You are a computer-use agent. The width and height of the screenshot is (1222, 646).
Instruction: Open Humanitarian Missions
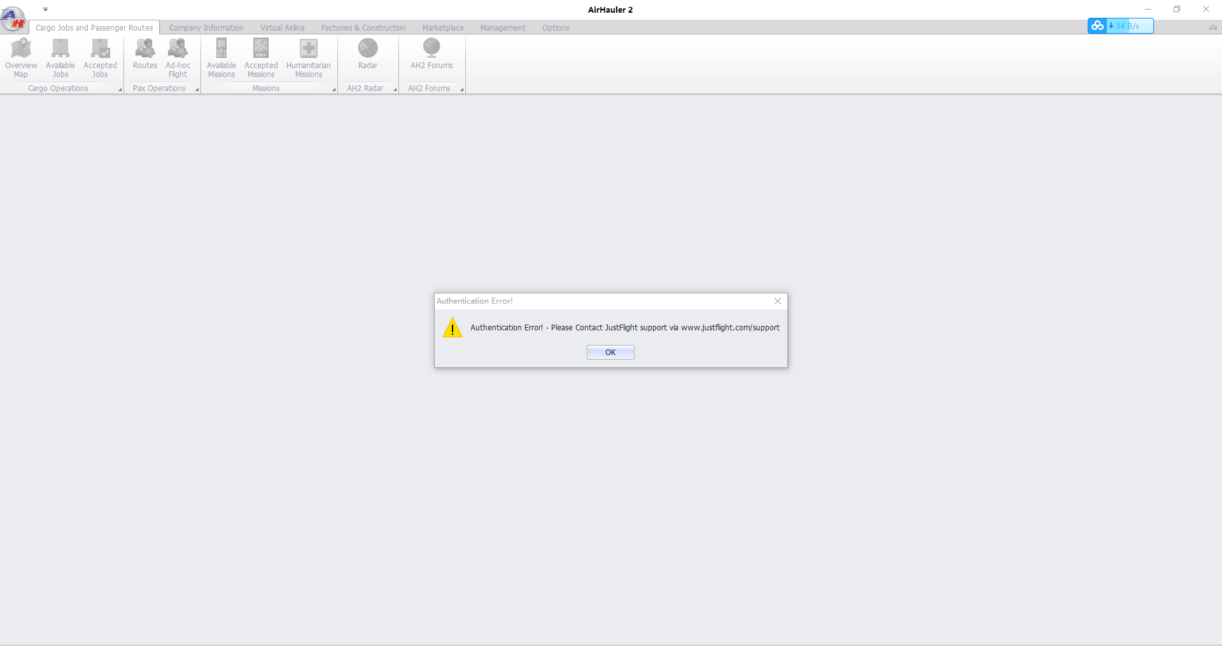point(308,57)
